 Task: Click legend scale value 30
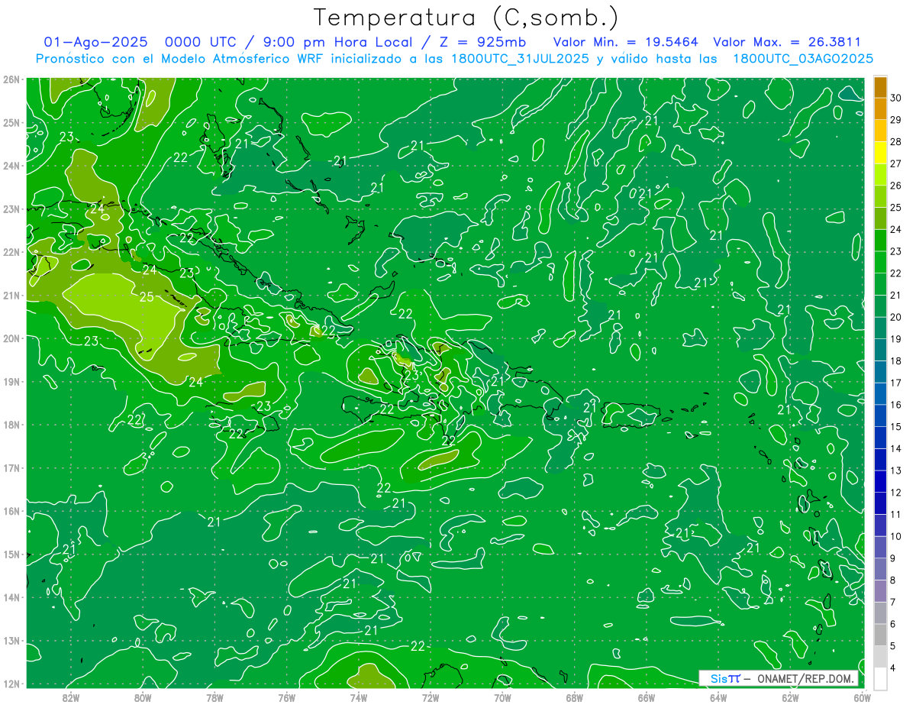coord(895,98)
